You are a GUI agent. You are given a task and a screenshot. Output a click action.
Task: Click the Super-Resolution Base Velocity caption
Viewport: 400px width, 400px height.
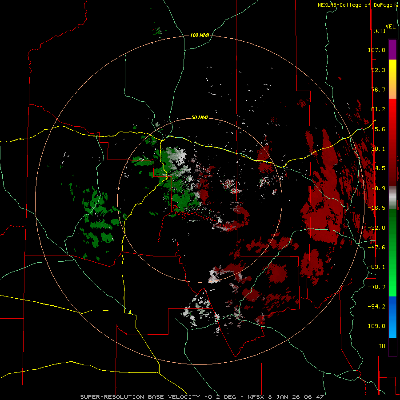pos(202,397)
